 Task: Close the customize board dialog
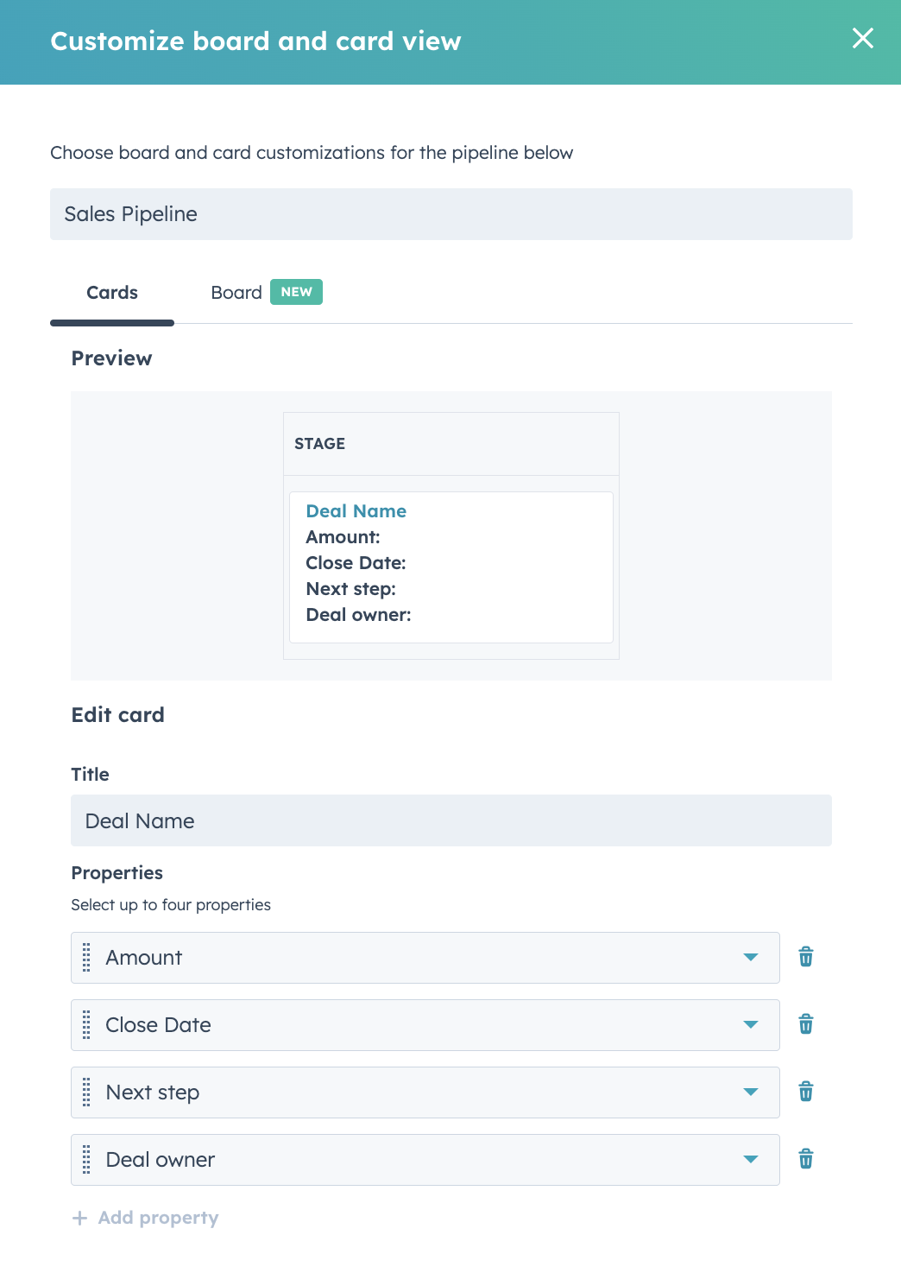[862, 38]
